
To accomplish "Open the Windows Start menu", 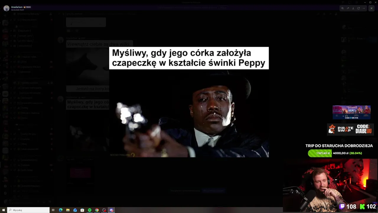I will [x=4, y=210].
